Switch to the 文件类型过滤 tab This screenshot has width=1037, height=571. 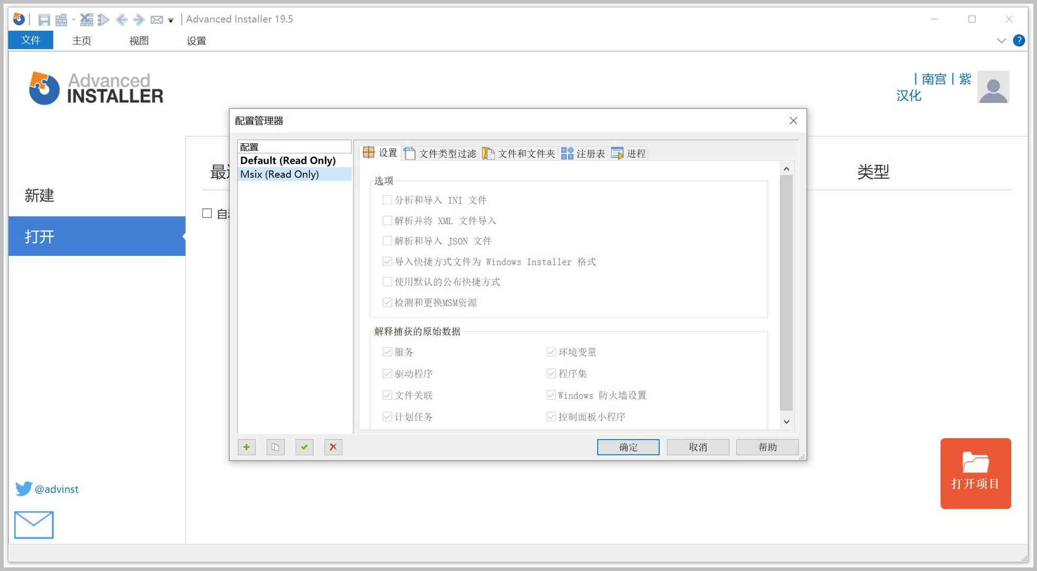[x=440, y=154]
